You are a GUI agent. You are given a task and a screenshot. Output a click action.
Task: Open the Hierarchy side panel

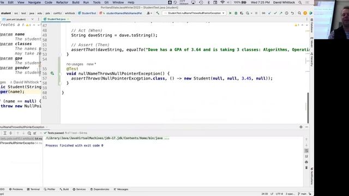312,59
